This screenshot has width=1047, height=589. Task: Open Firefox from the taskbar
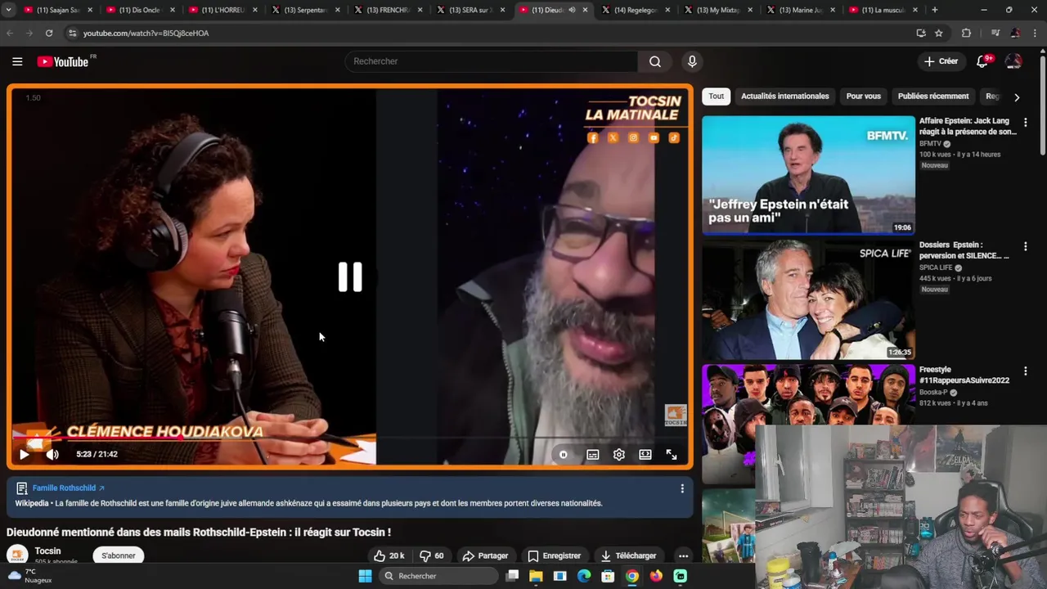click(656, 576)
